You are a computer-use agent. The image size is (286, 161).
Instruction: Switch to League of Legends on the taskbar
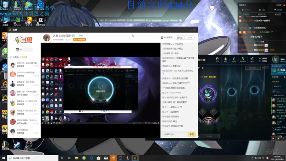tap(128, 158)
